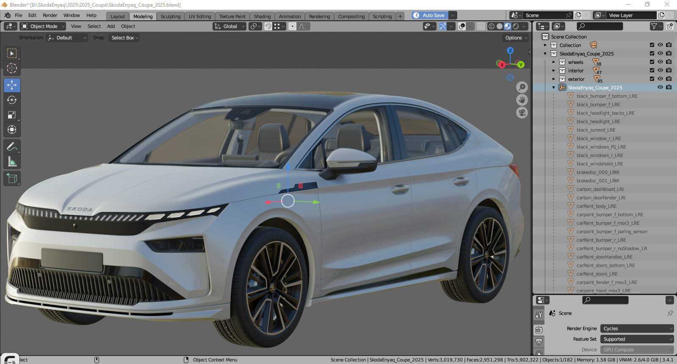Open the viewport Add menu

tap(111, 26)
